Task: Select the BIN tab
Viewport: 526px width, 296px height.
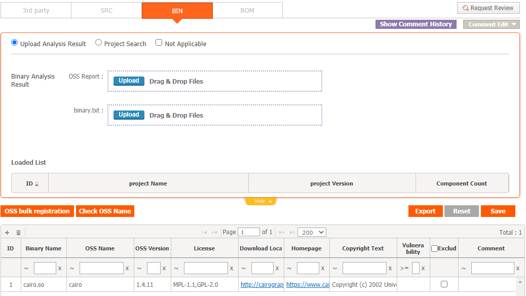Action: point(177,11)
